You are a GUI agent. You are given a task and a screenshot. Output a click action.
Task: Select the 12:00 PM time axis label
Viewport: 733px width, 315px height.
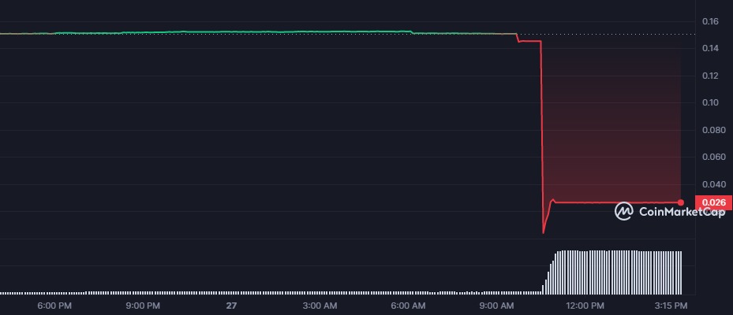coord(585,305)
